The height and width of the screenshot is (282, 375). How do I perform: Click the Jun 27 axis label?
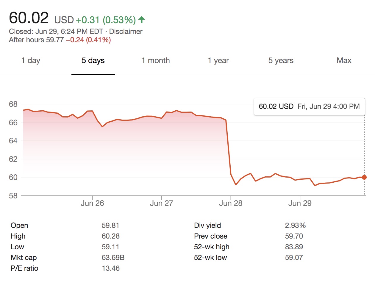coord(162,203)
